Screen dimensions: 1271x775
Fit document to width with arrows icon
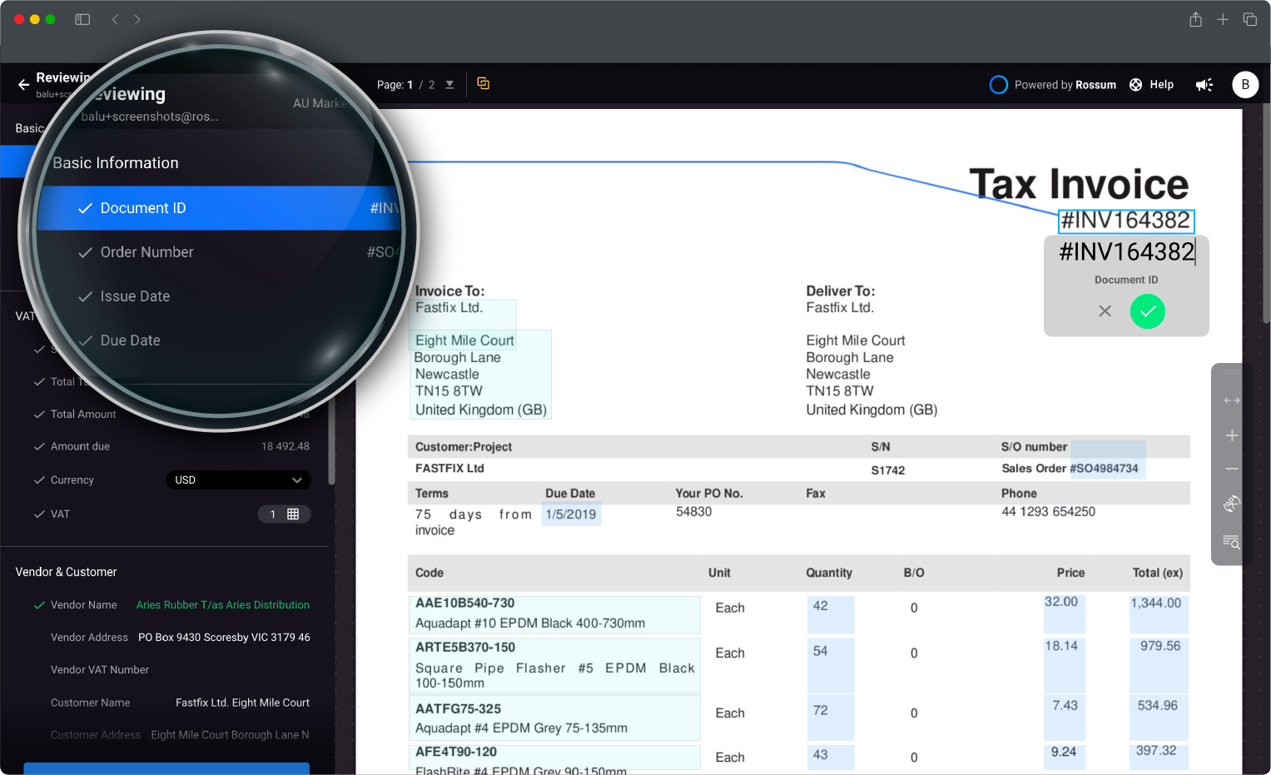click(1231, 401)
